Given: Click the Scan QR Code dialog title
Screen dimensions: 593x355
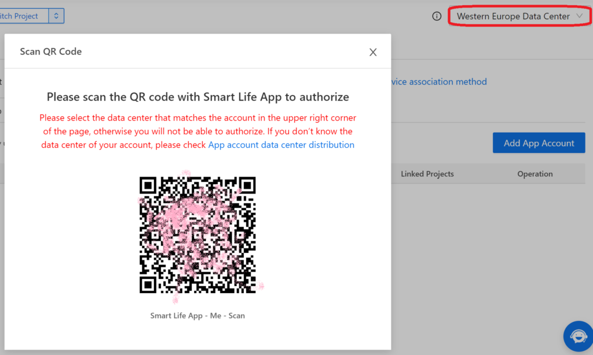Looking at the screenshot, I should [51, 52].
